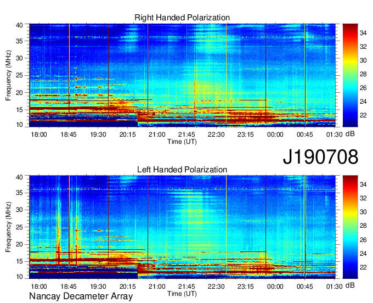The width and height of the screenshot is (373, 303).
Task: Click 00:00 tick under Right Handed plot
Action: [x=275, y=134]
